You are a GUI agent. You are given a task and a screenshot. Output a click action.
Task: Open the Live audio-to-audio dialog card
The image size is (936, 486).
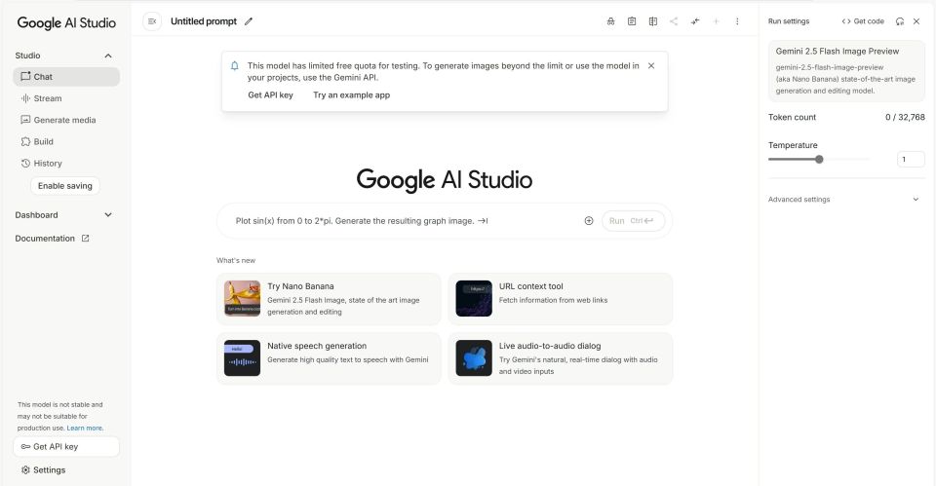561,358
